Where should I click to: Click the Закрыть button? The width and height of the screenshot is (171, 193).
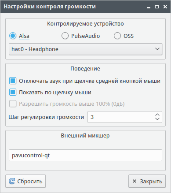[147, 181]
